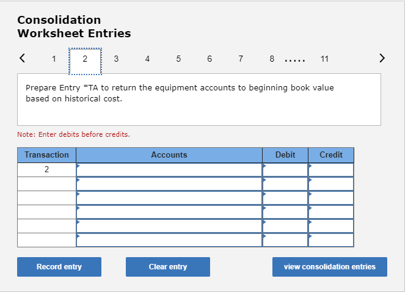The height and width of the screenshot is (295, 408).
Task: Select Credit field in fourth row
Action: click(x=331, y=212)
